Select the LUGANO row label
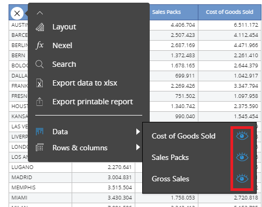 (22, 167)
